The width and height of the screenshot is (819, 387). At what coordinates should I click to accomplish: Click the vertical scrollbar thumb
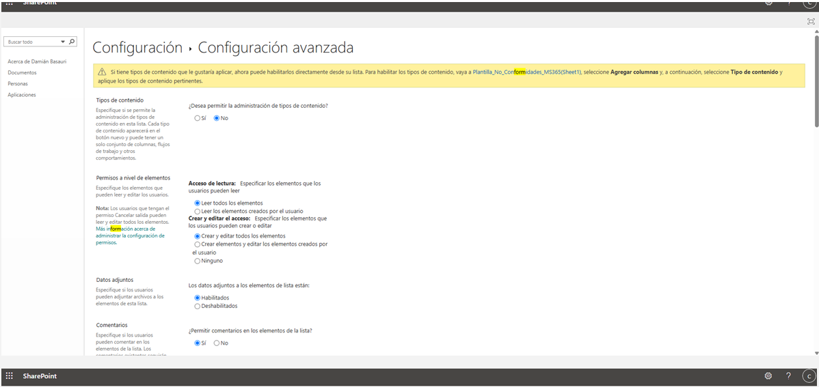[816, 81]
